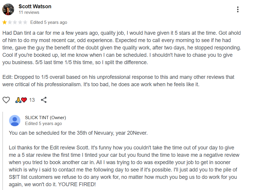This screenshot has height=190, width=259.
Task: Open Scott Watson's profile photo
Action: point(8,9)
